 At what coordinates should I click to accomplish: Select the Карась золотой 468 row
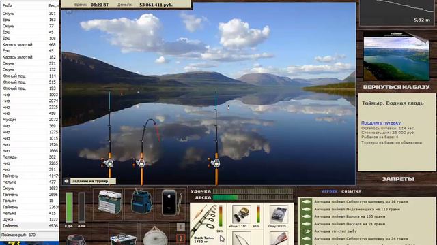point(29,44)
